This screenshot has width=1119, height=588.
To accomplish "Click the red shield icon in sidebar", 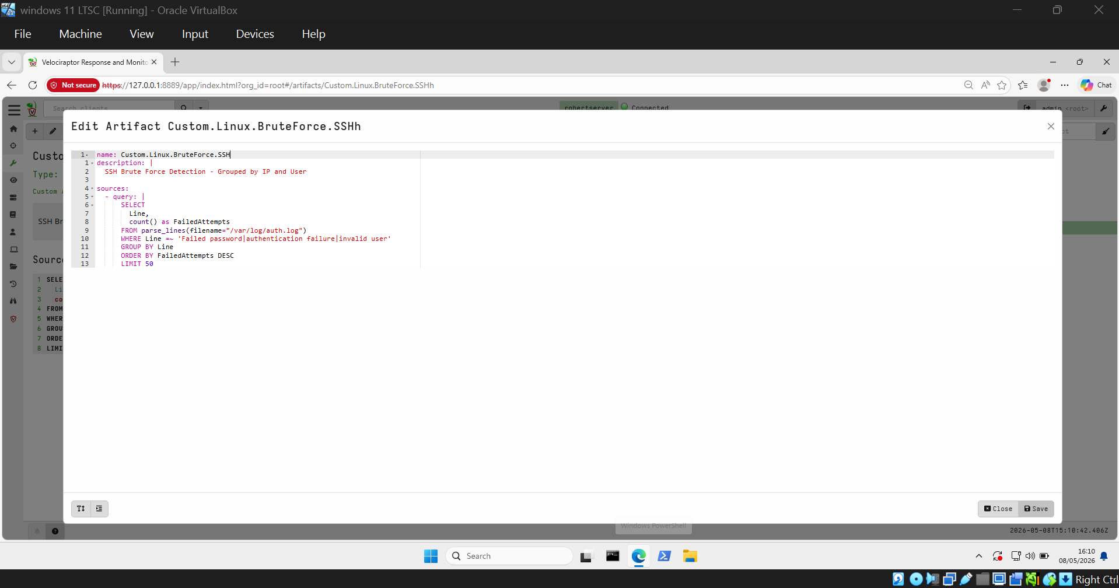I will click(13, 319).
